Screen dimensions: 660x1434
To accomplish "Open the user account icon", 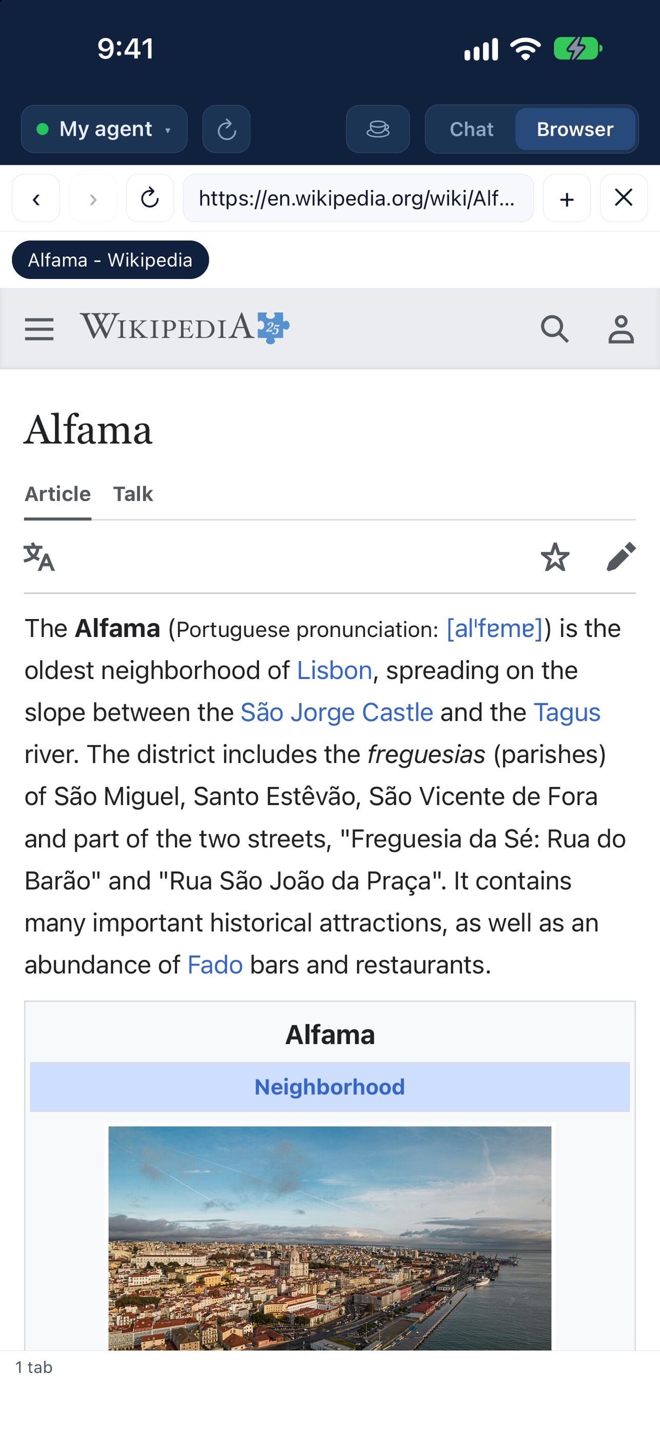I will (x=621, y=329).
